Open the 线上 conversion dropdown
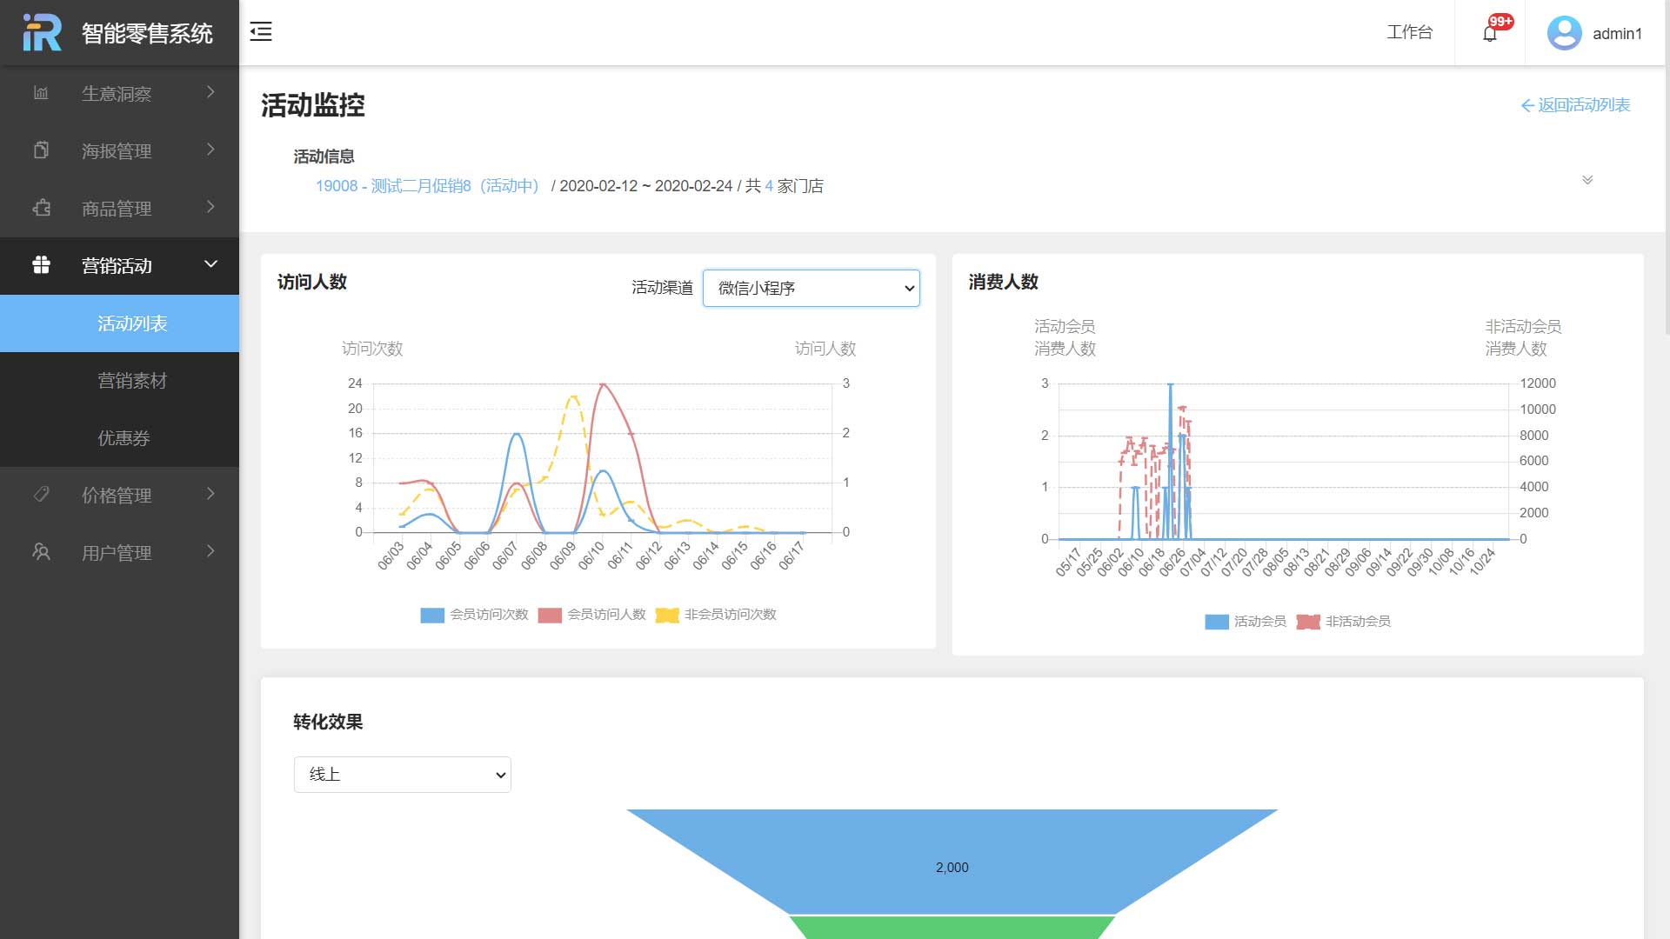Screen dimensions: 1670x939 pyautogui.click(x=402, y=775)
